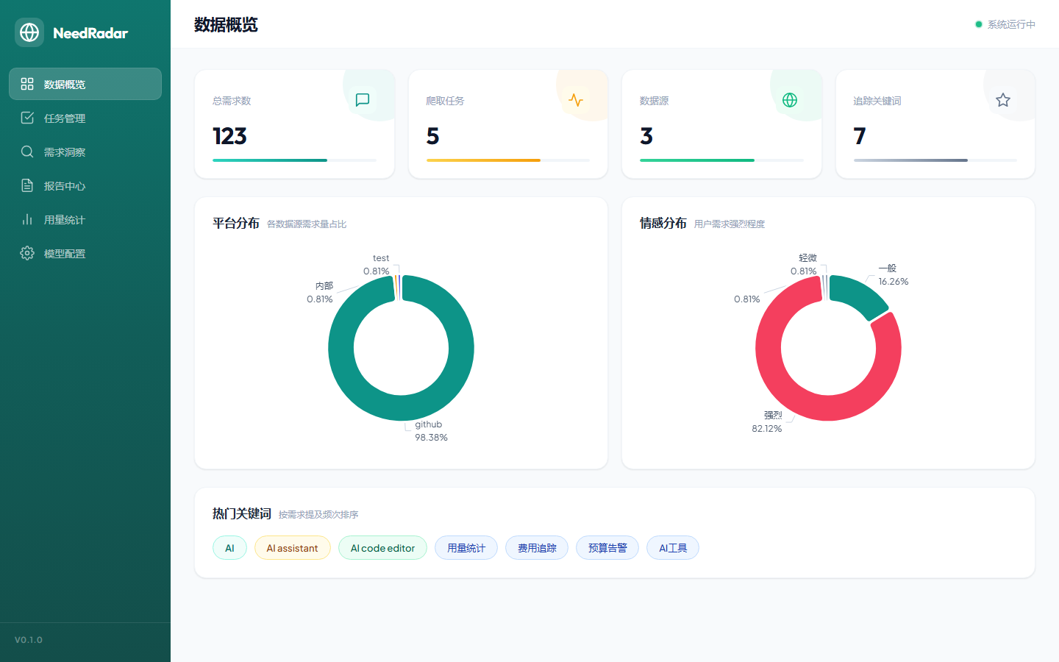Click the NeedRadar brand name
Screen dimensions: 1059x662
[x=90, y=33]
